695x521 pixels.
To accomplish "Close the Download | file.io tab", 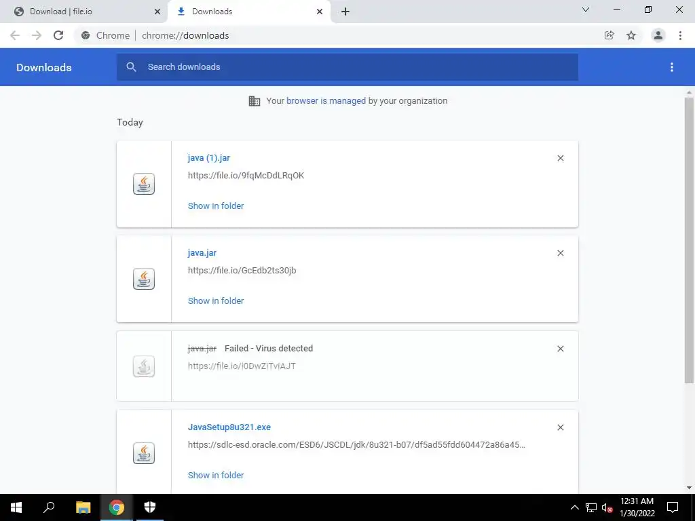I will pos(157,12).
